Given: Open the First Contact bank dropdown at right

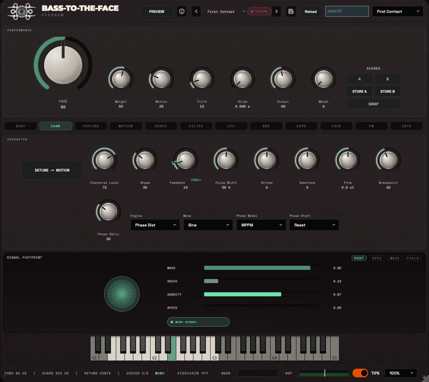Looking at the screenshot, I should (398, 12).
